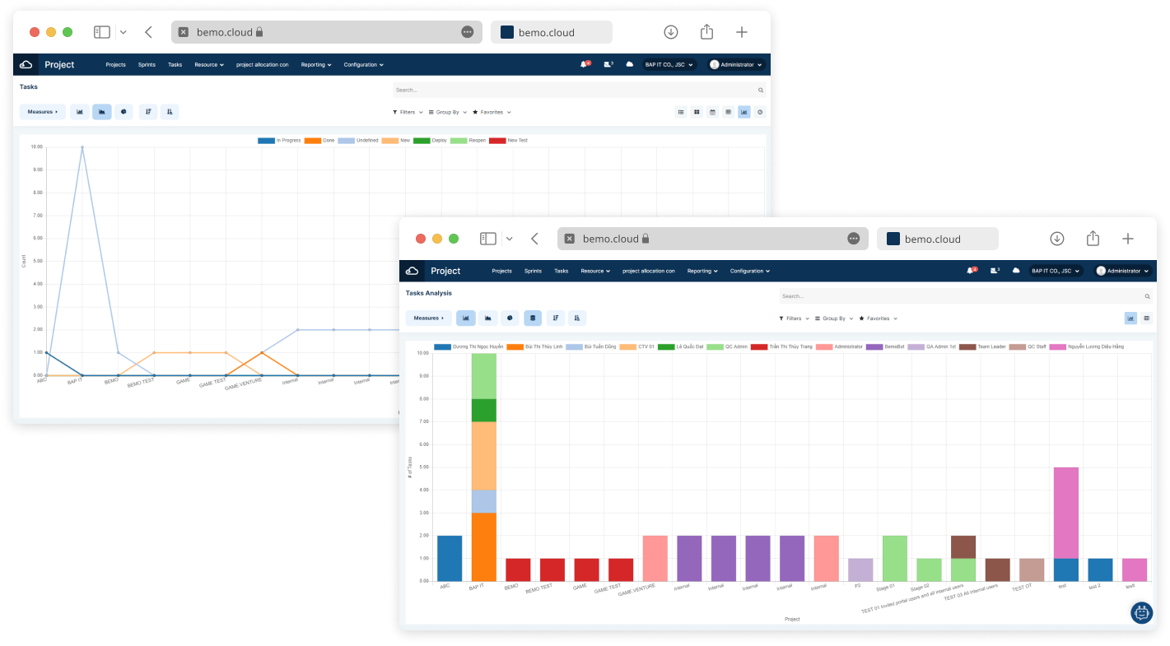This screenshot has height=646, width=1170.
Task: Click cloud icon beside BAP IT in front window
Action: click(1016, 271)
